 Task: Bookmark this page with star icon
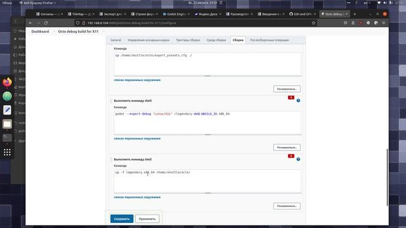313,23
